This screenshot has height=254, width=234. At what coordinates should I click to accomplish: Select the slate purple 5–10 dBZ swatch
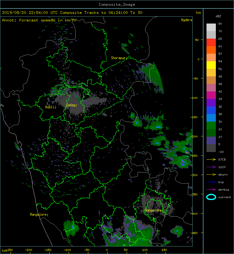click(x=211, y=140)
